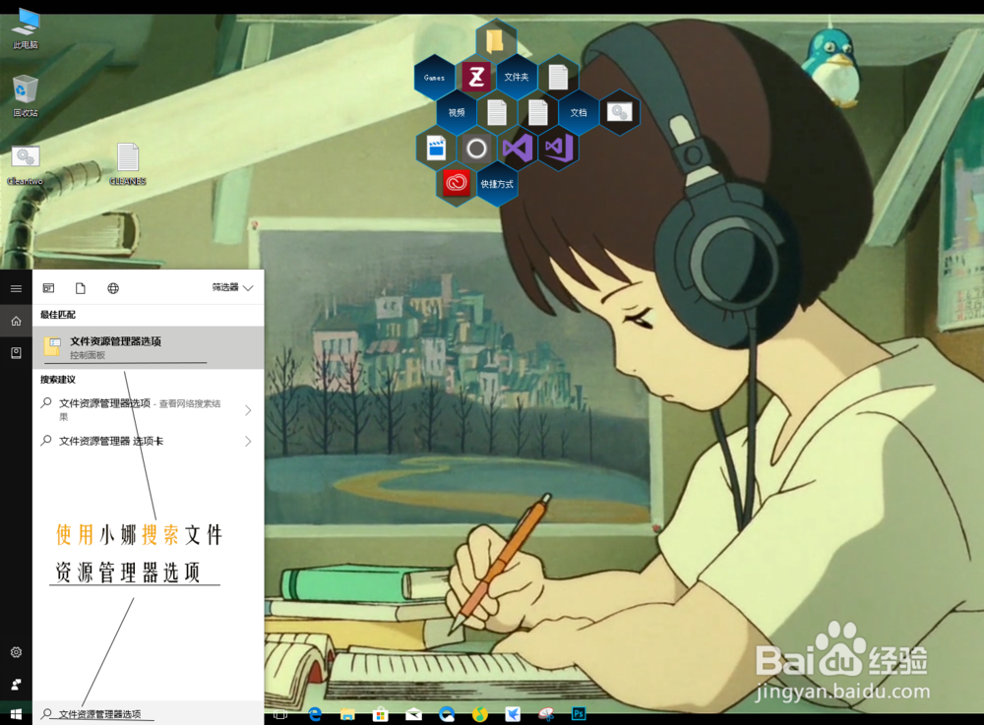Image resolution: width=984 pixels, height=725 pixels.
Task: Open the Snipping Tool taskbar icon
Action: (x=546, y=714)
